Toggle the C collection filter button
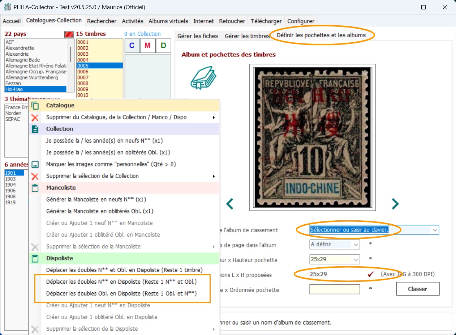Screen dimensions: 456x335 [x=132, y=46]
